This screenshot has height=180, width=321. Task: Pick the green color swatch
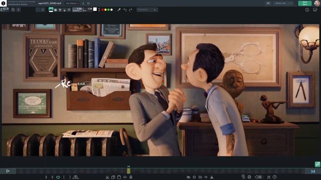coord(108,10)
